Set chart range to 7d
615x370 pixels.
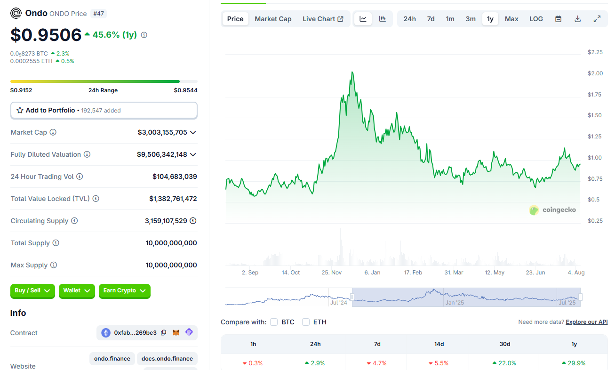431,19
